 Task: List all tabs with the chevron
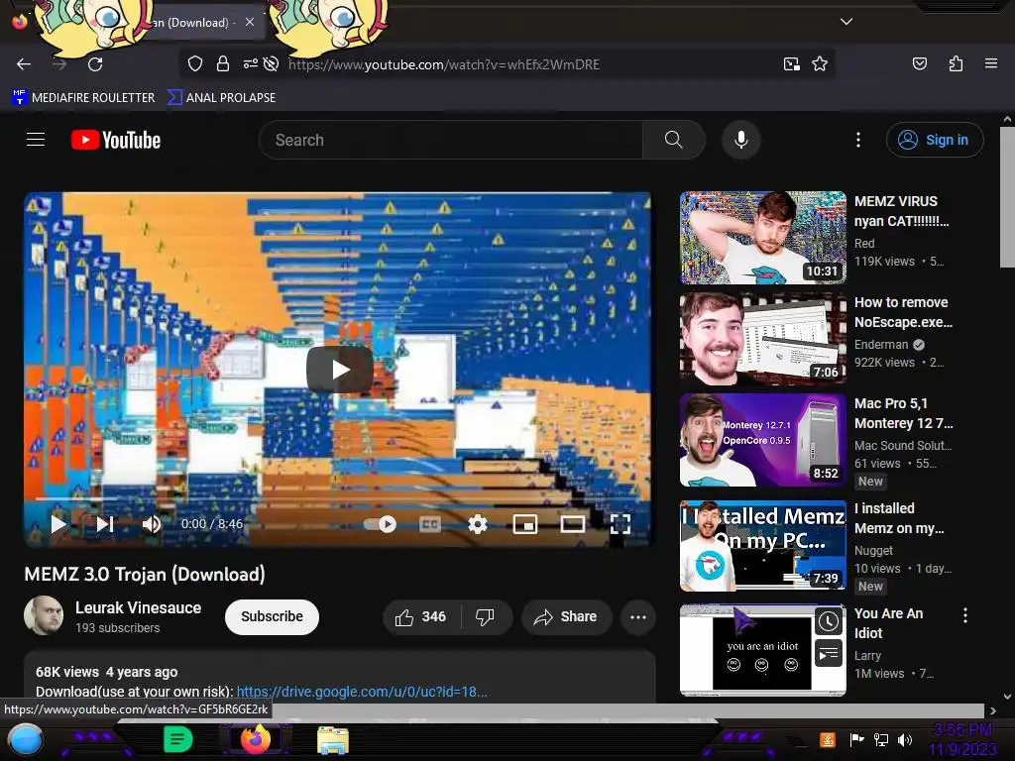coord(846,22)
